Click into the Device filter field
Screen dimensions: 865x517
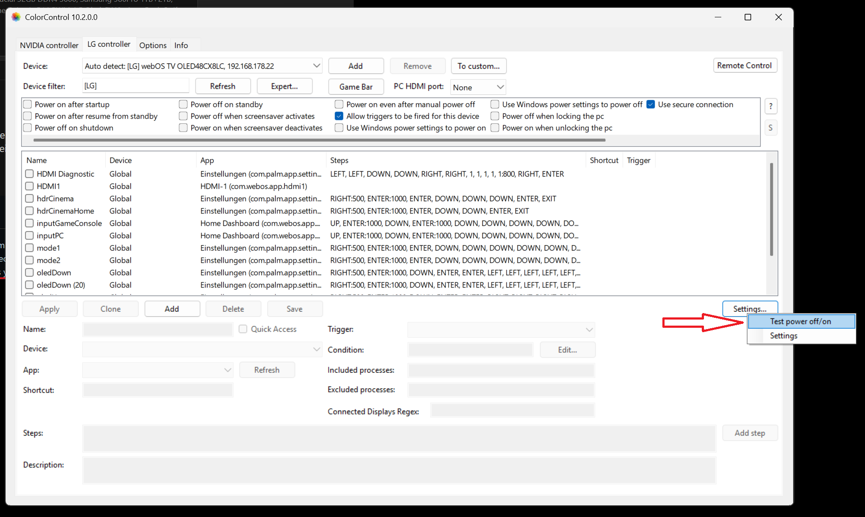(x=136, y=86)
